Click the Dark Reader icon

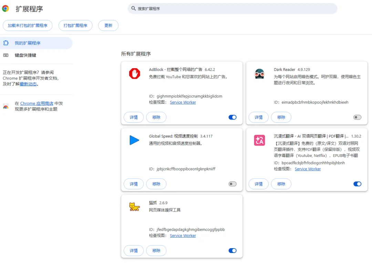(259, 74)
